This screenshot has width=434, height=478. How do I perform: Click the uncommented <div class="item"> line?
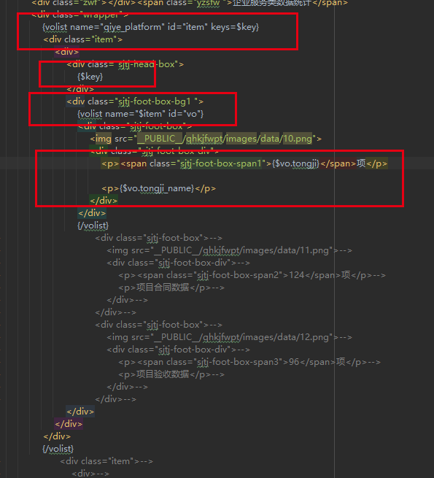click(83, 39)
